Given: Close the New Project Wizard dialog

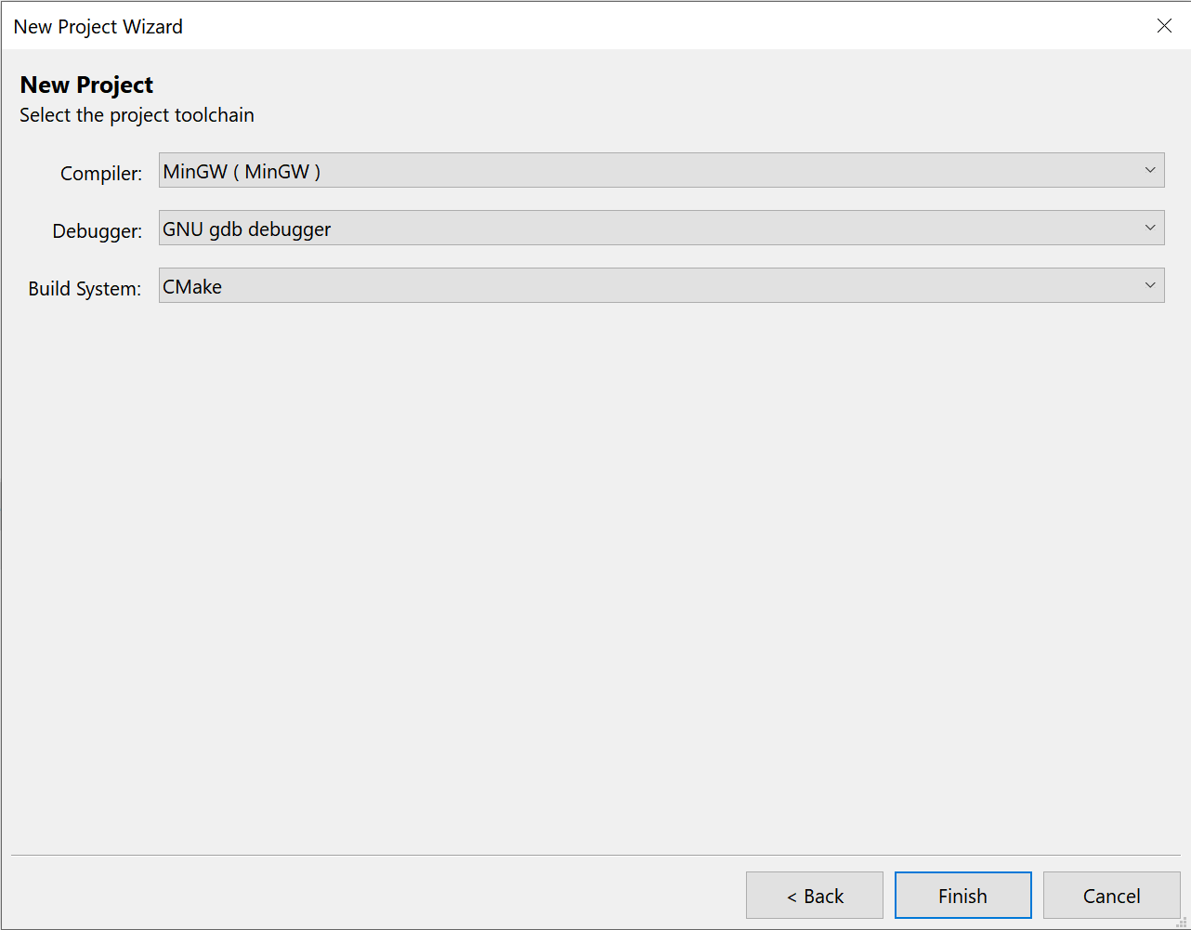Looking at the screenshot, I should 1164,25.
